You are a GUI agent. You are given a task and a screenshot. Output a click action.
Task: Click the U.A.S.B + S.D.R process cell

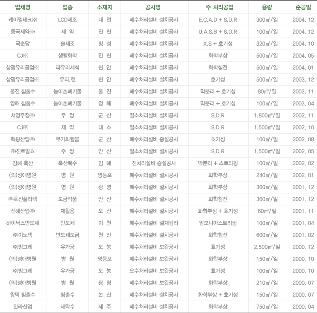click(x=218, y=32)
